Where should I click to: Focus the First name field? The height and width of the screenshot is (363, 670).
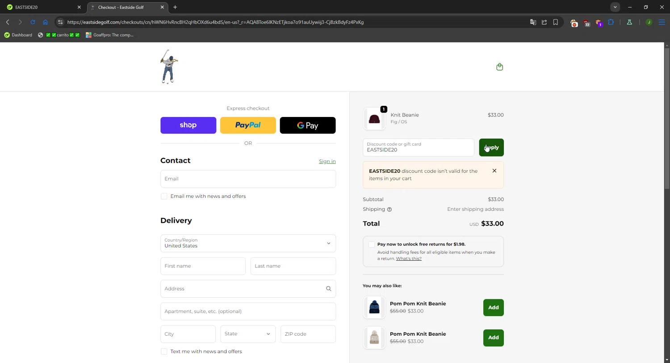(x=203, y=266)
